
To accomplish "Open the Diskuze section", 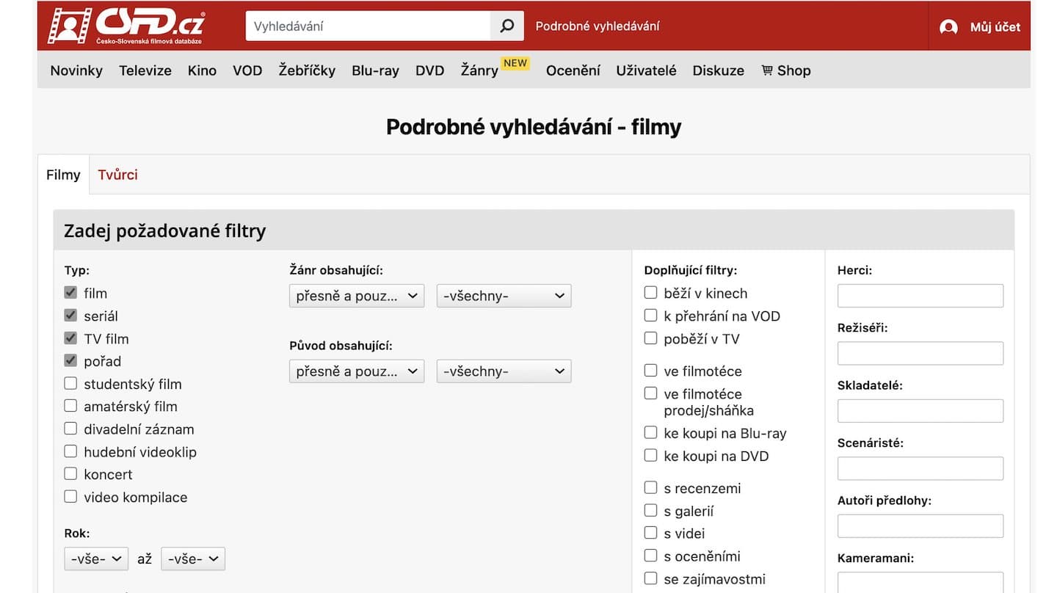I will click(x=718, y=70).
